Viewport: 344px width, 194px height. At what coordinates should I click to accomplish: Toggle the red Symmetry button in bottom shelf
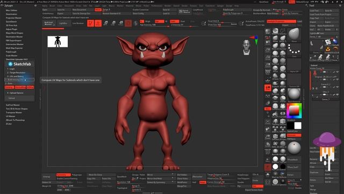(x=63, y=175)
